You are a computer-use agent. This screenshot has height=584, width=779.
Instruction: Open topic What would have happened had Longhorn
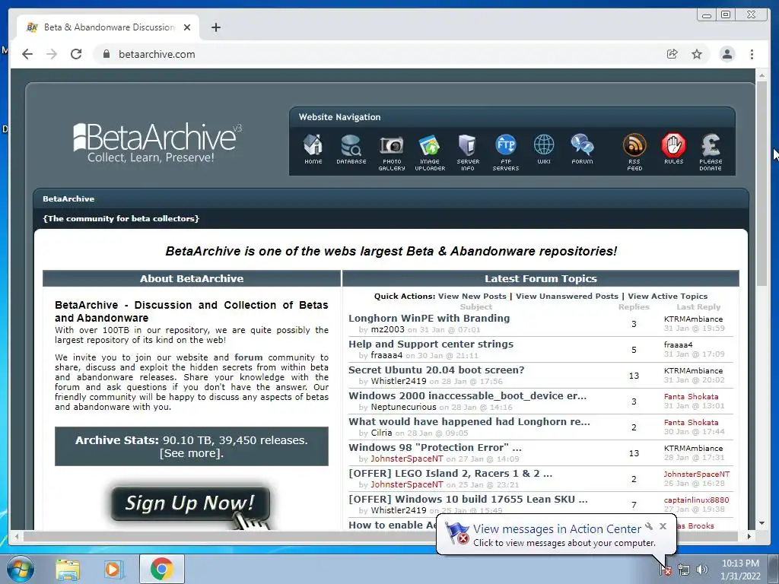coord(469,421)
